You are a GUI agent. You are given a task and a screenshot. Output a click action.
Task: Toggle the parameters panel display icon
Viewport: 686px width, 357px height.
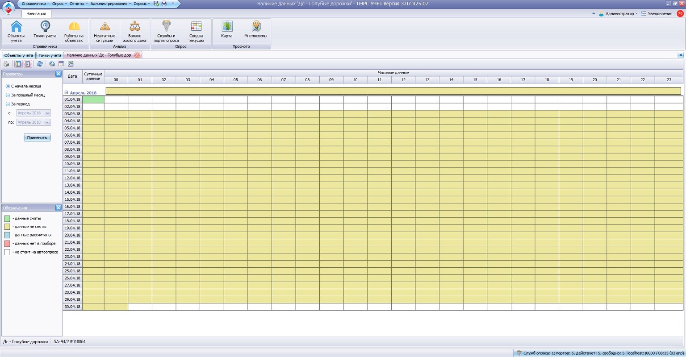18,64
